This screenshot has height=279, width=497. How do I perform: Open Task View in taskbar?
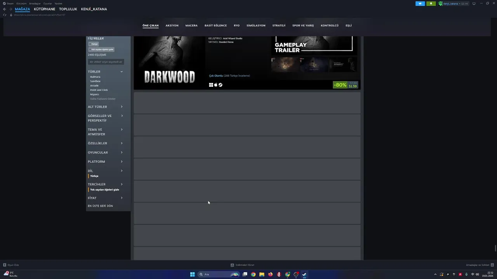[245, 274]
